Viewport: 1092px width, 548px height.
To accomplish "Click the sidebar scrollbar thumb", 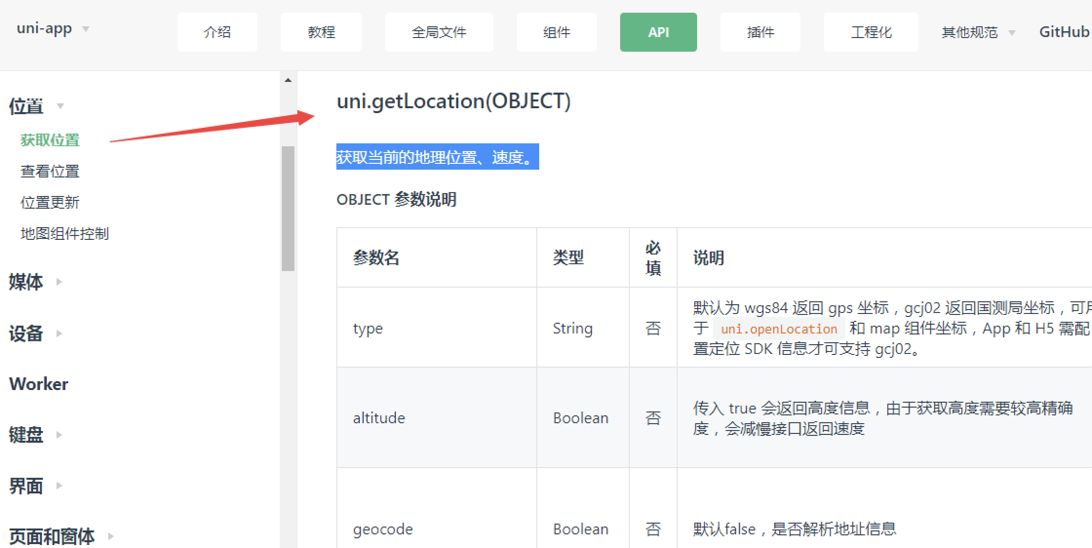I will 288,208.
